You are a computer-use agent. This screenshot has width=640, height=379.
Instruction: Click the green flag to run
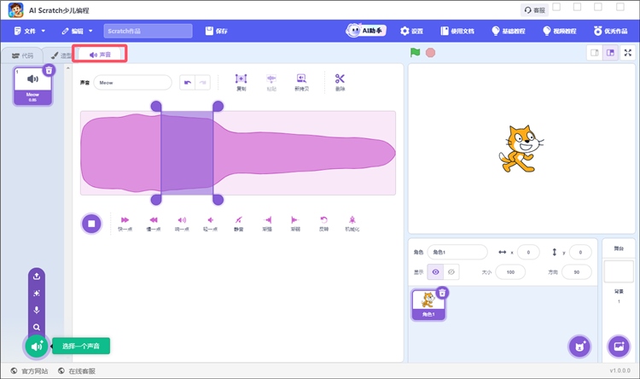click(415, 52)
